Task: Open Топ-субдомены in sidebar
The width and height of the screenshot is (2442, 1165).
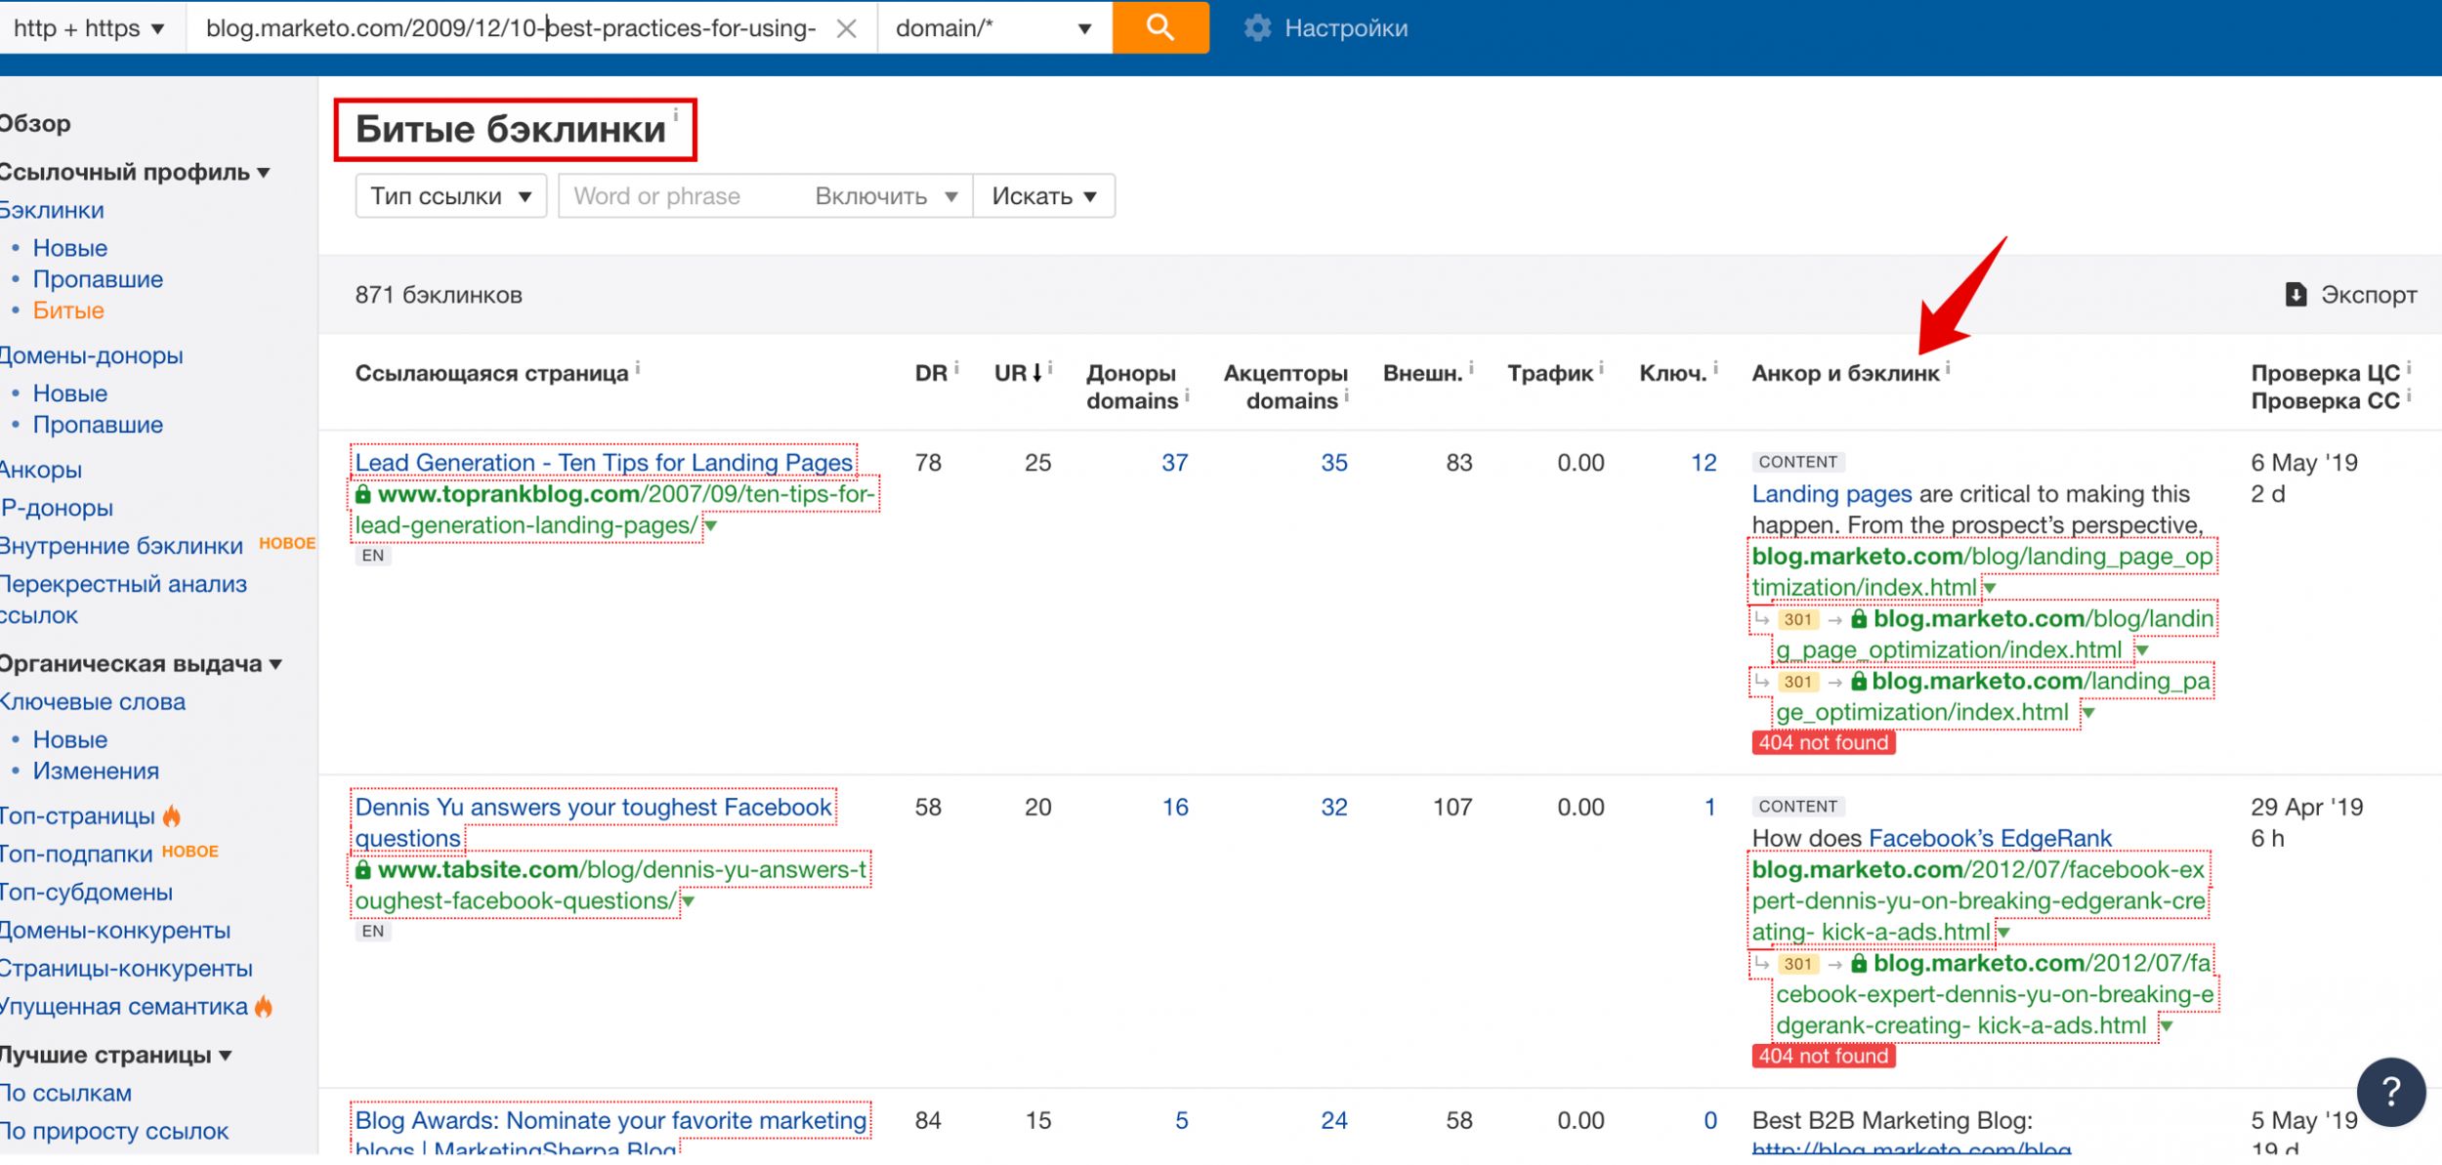Action: [x=86, y=893]
